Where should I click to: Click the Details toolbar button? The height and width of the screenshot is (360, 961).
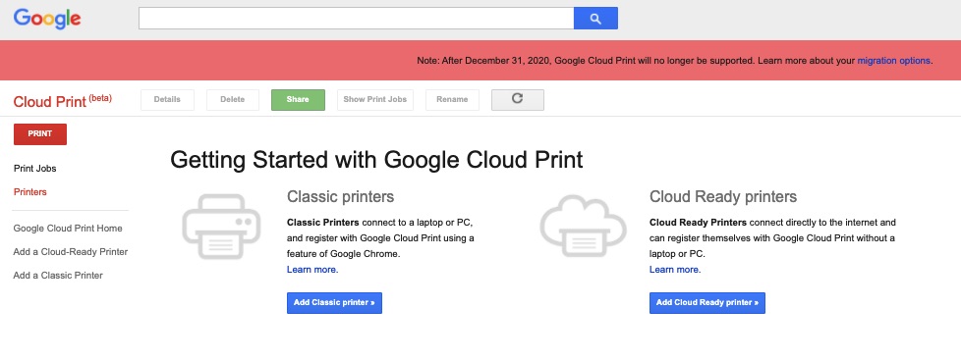click(167, 100)
